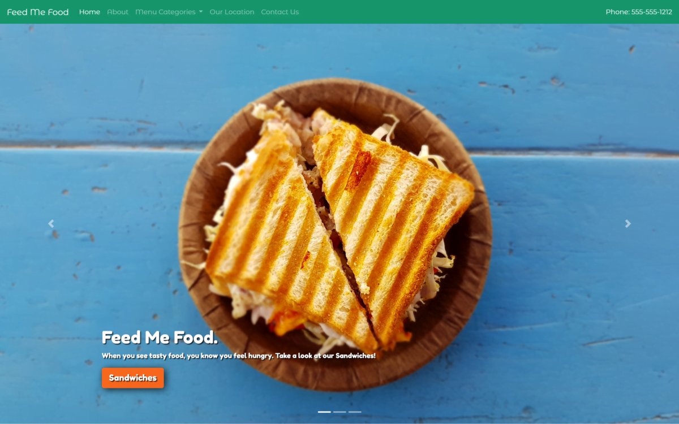This screenshot has width=679, height=424.
Task: Select the first active carousel indicator
Action: pos(324,412)
